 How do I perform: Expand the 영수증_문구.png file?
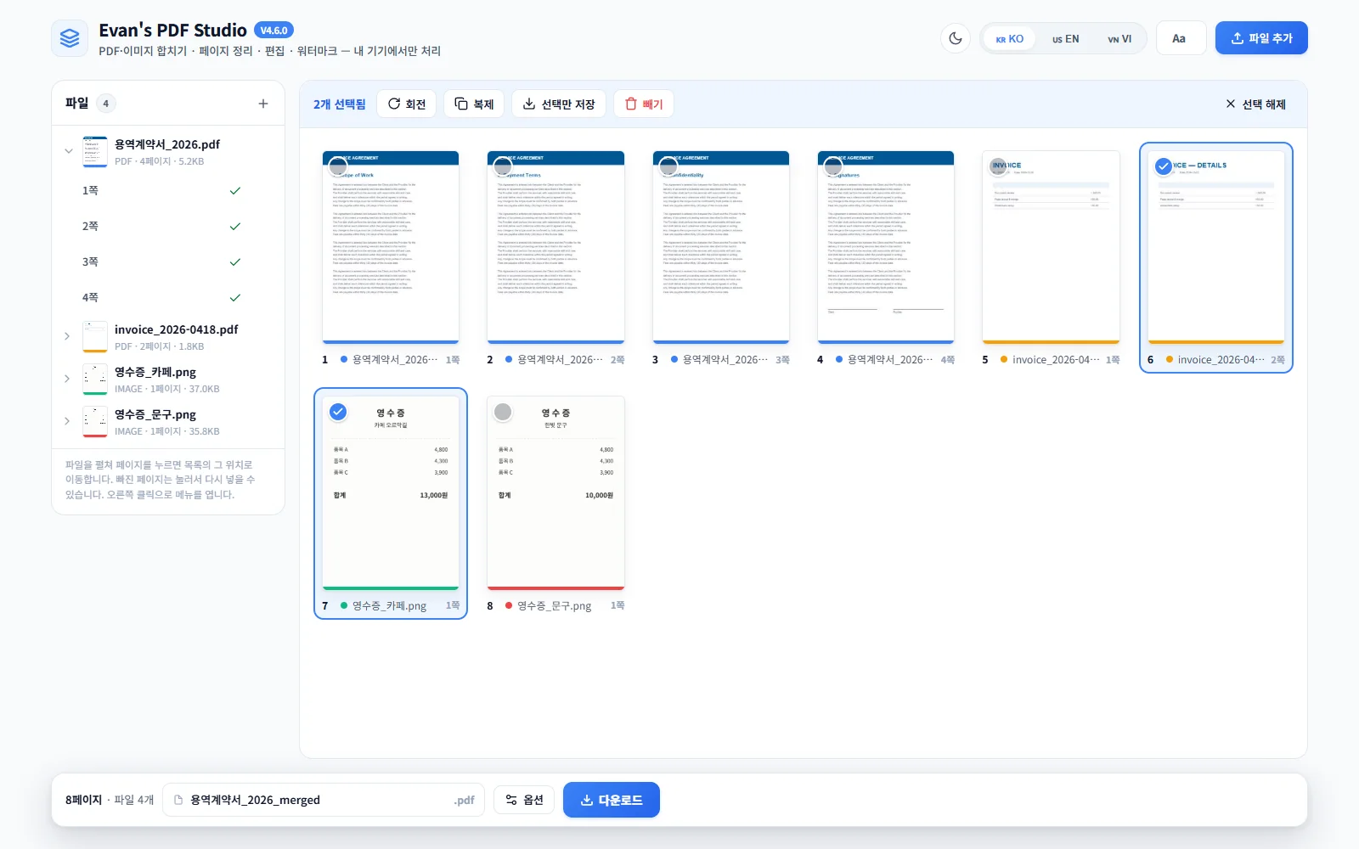pyautogui.click(x=68, y=422)
